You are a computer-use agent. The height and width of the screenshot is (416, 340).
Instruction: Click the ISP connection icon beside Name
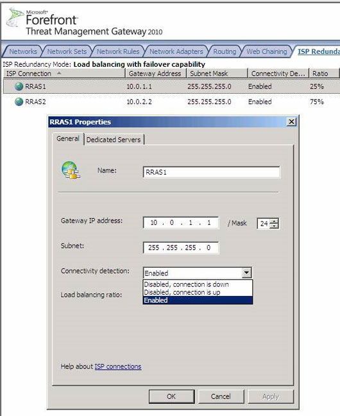[x=71, y=170]
